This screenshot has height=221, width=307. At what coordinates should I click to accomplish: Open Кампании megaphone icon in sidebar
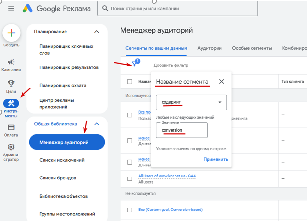coord(11,62)
